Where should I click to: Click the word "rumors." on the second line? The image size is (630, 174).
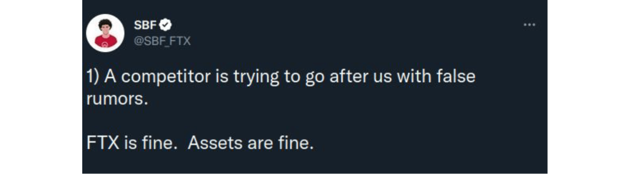[117, 99]
